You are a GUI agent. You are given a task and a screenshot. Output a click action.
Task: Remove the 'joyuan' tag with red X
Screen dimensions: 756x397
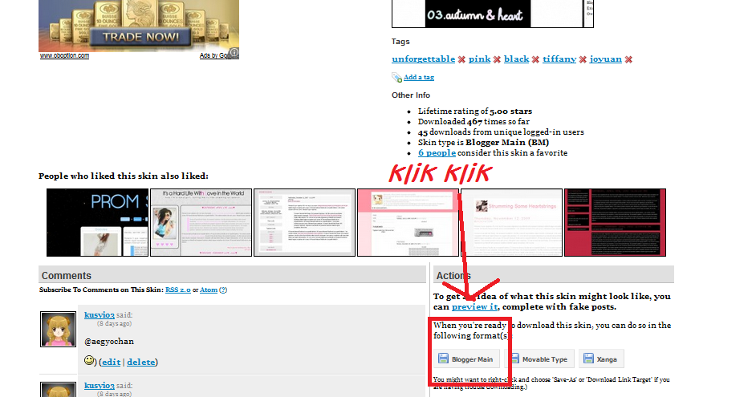[628, 59]
